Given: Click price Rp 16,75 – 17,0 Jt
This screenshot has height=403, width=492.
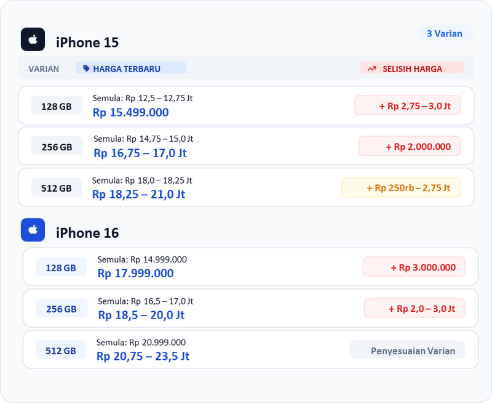Looking at the screenshot, I should [140, 153].
